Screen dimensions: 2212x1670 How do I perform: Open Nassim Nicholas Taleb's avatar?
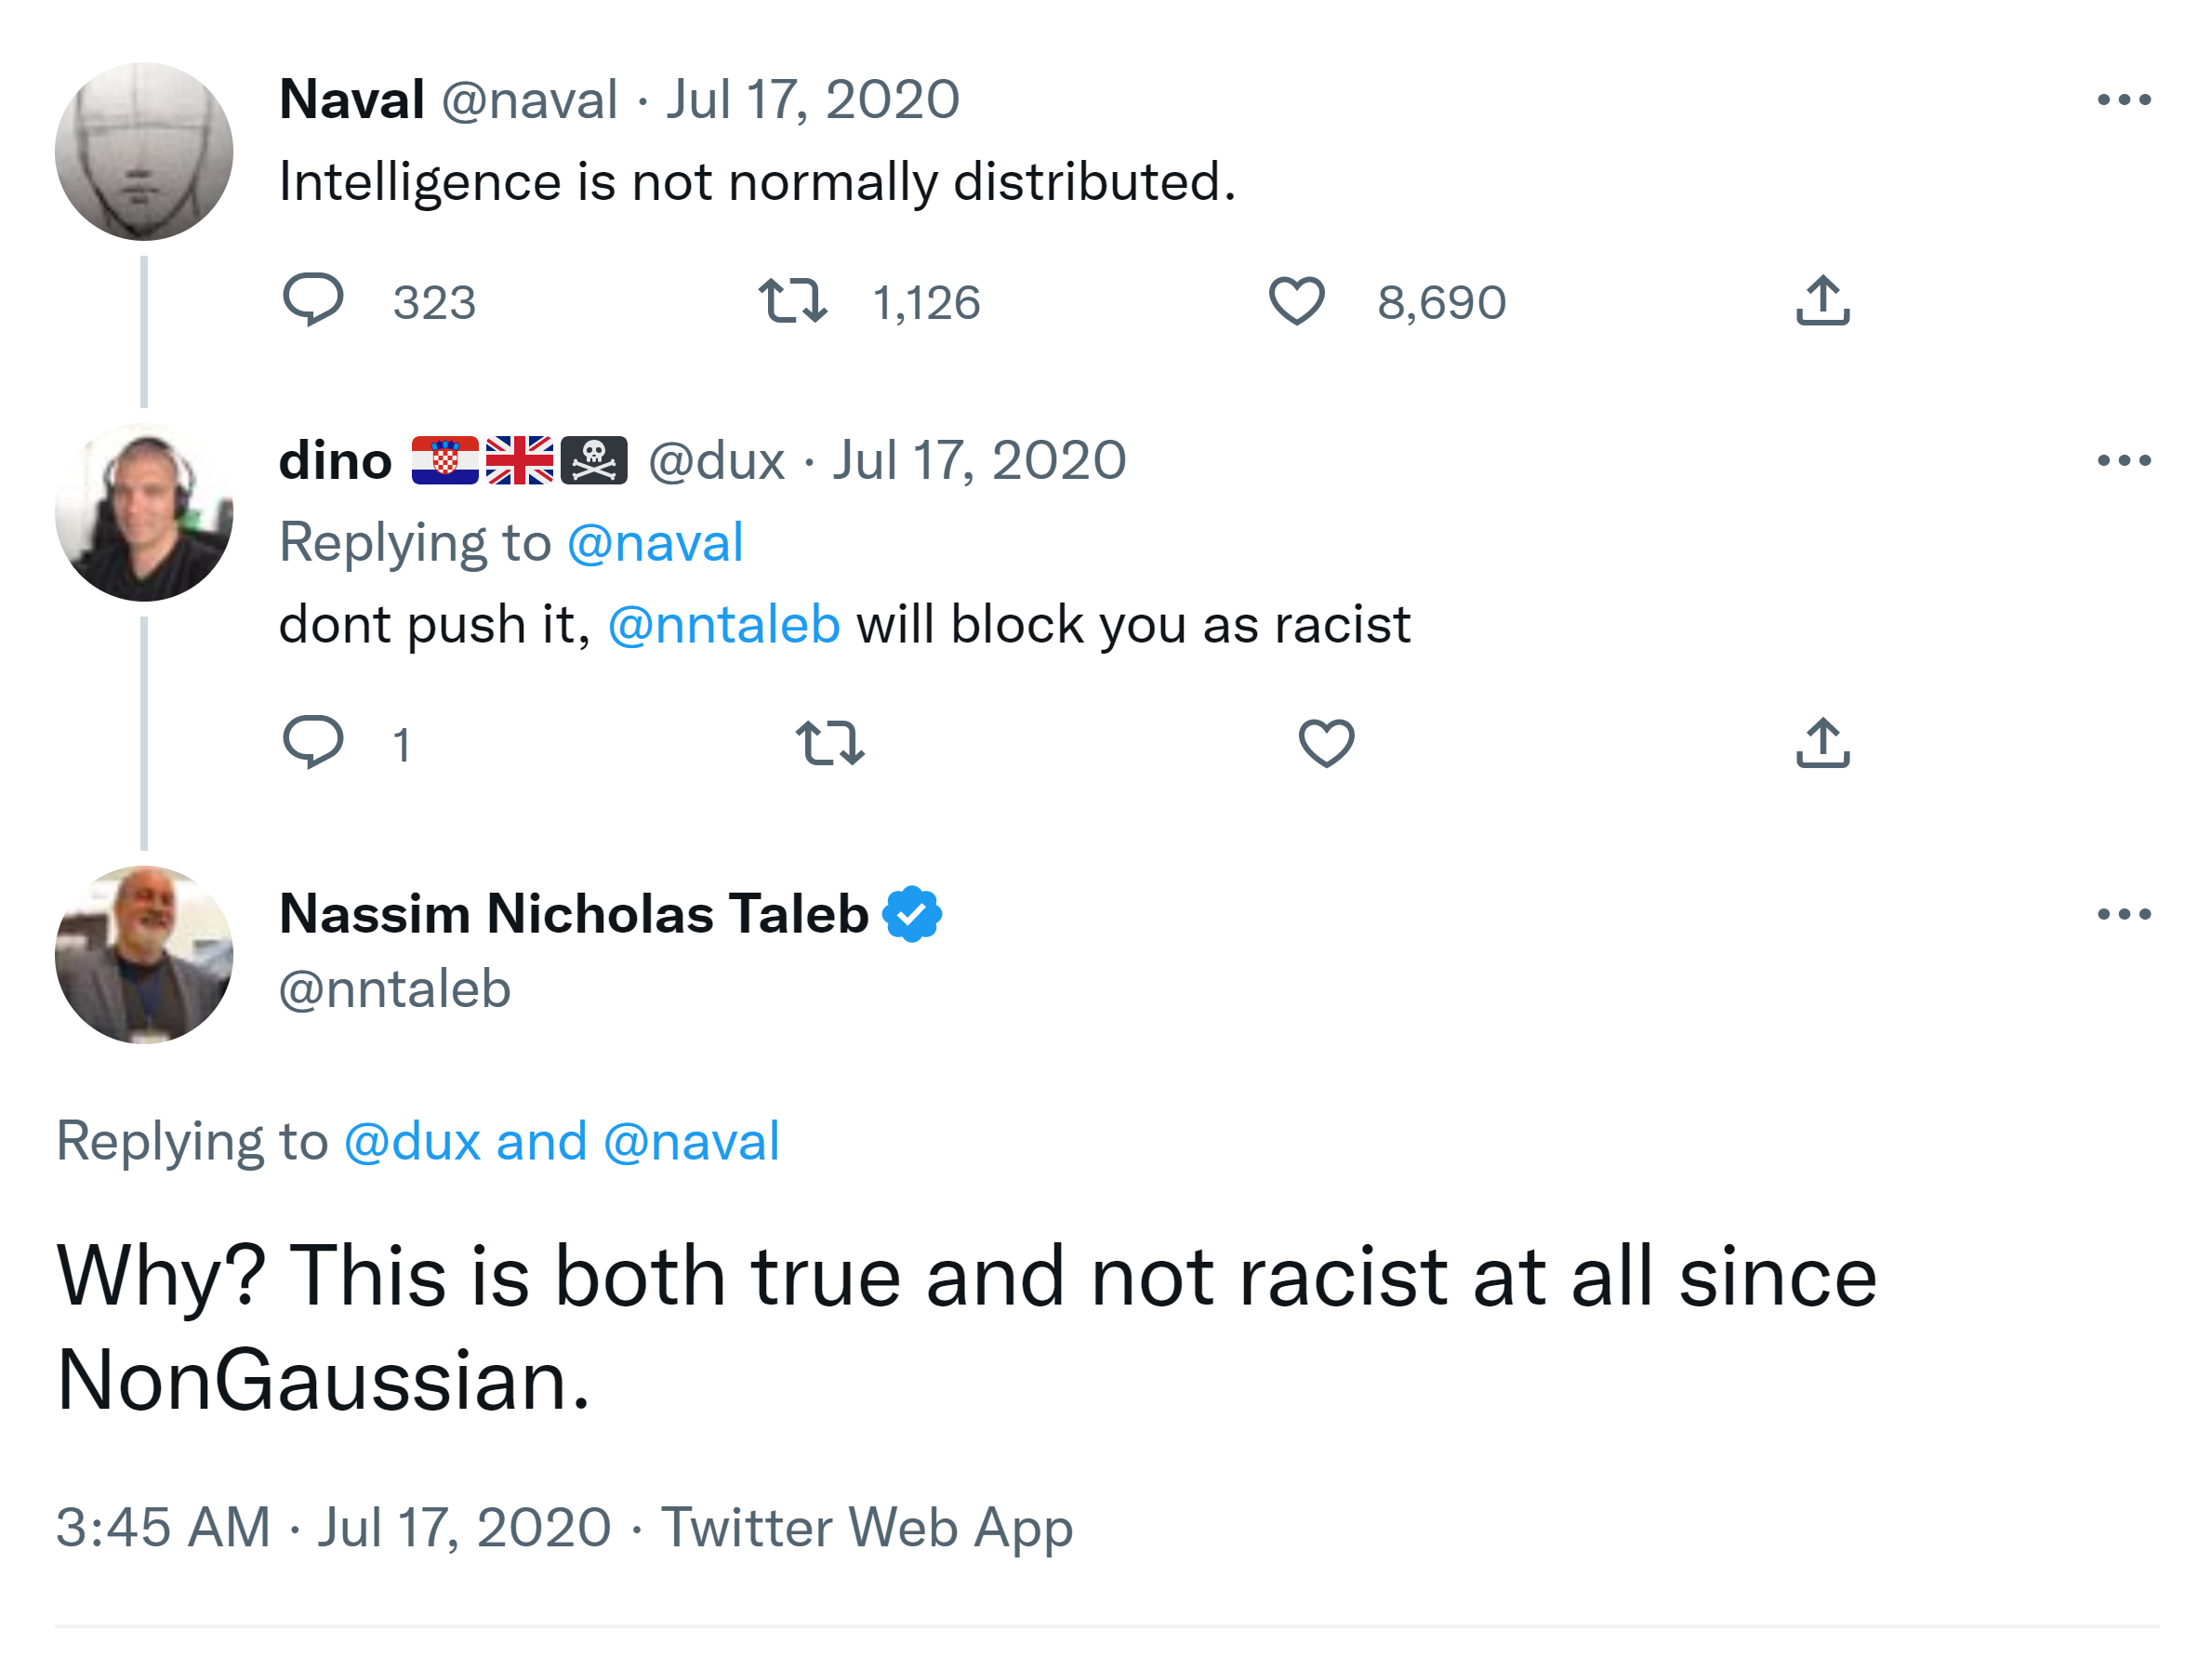pyautogui.click(x=144, y=955)
